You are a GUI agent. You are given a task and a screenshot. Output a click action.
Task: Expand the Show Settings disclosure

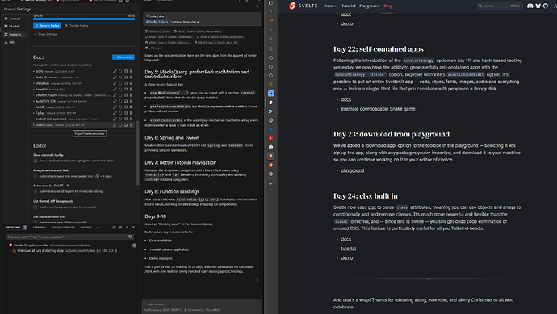click(45, 34)
